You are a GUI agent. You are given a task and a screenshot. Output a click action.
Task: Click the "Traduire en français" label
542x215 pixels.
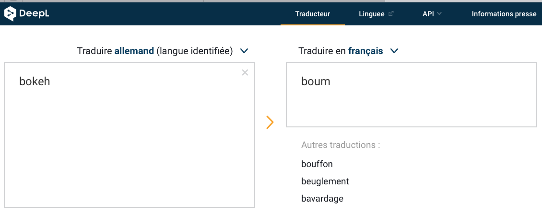click(341, 51)
